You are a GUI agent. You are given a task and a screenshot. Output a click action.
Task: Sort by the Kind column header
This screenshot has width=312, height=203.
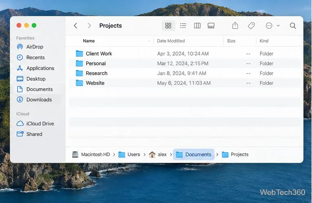pos(264,41)
